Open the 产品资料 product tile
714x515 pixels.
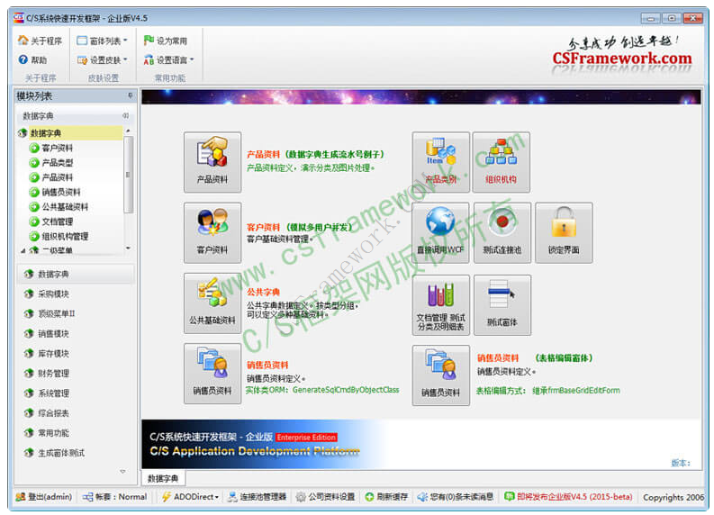(x=212, y=162)
